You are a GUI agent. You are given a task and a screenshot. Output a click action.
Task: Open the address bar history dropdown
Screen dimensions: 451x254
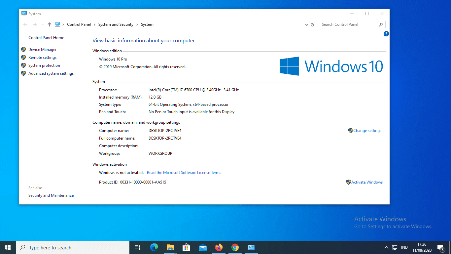point(307,24)
